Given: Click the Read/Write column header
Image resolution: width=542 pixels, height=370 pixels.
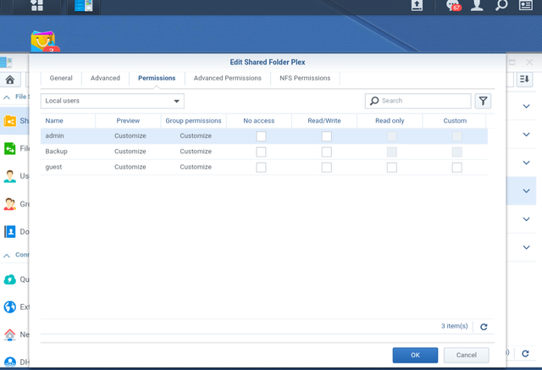Looking at the screenshot, I should point(324,121).
